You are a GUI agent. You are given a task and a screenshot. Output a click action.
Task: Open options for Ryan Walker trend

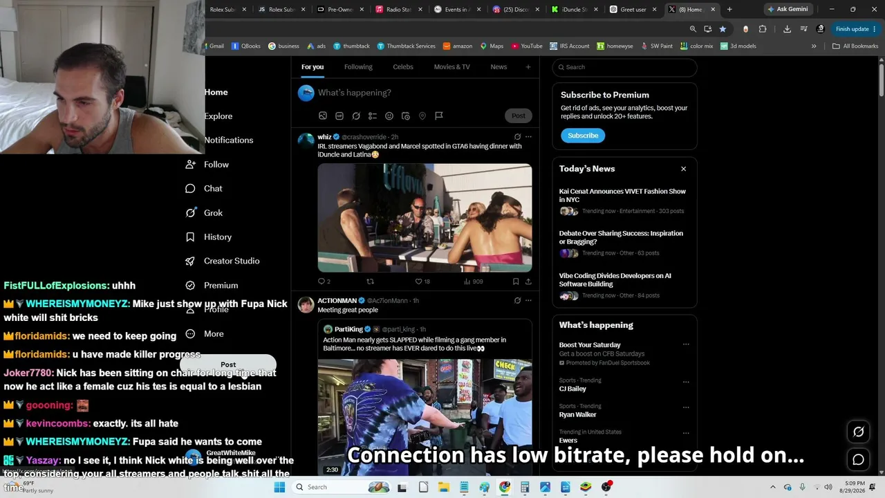686,407
